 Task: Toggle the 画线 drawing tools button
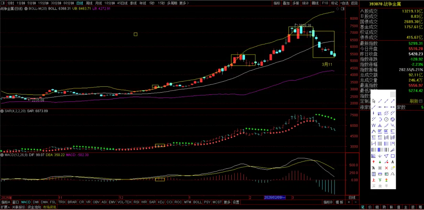point(315,3)
